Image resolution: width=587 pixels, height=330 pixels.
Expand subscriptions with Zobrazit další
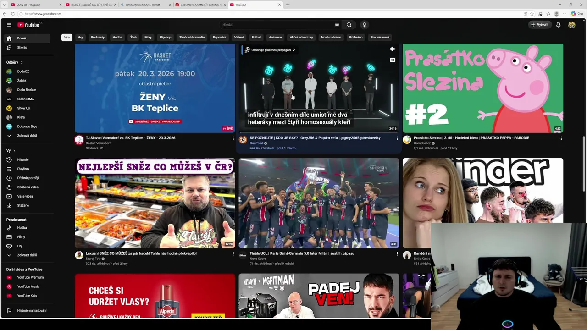(28, 136)
